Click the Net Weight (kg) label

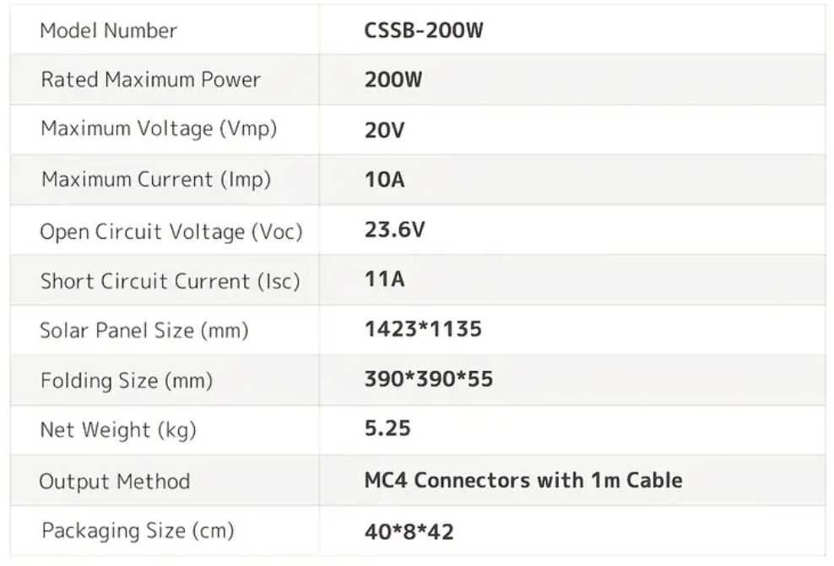[118, 429]
